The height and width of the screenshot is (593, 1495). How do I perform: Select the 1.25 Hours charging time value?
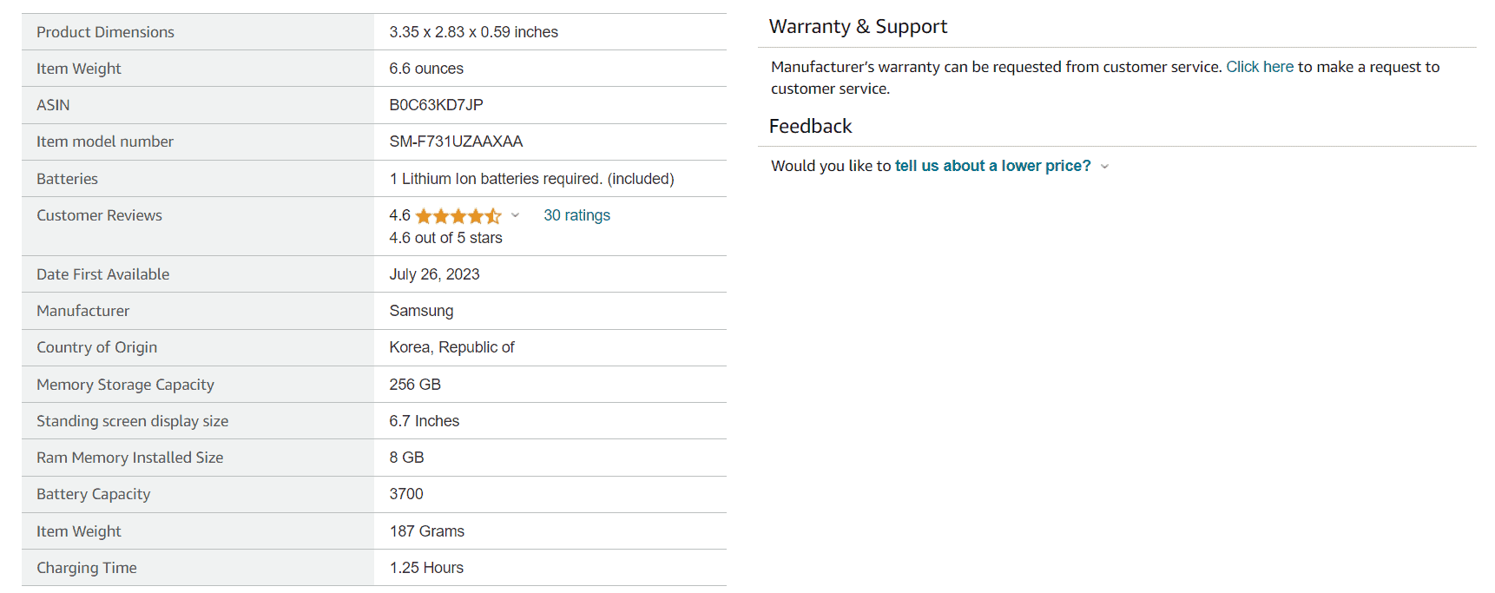click(x=426, y=568)
